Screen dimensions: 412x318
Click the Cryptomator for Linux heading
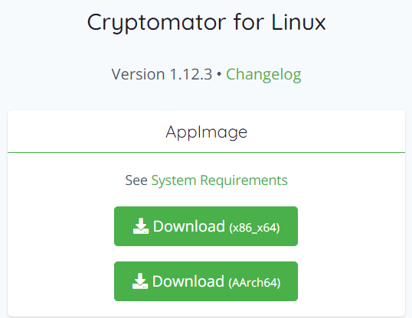pos(206,23)
